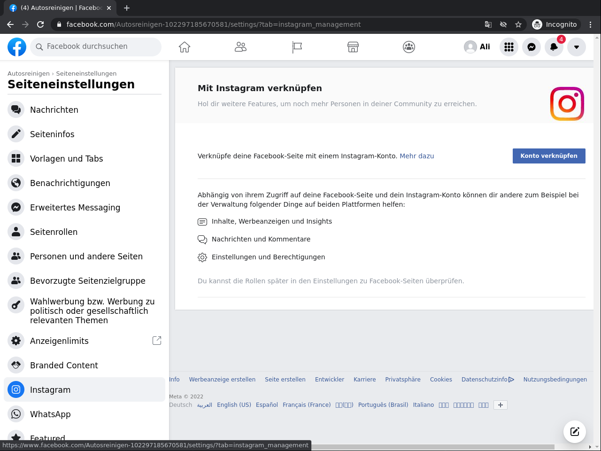Image resolution: width=601 pixels, height=451 pixels.
Task: Open the new message compose icon
Action: click(575, 432)
